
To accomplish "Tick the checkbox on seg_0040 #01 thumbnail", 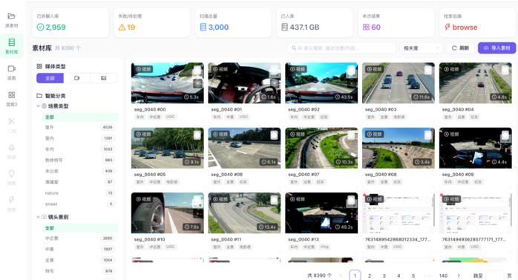I will coord(274,70).
